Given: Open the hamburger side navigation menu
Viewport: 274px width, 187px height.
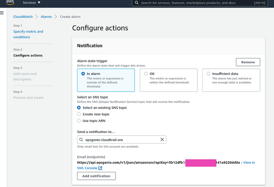Looking at the screenshot, I should pos(2,13).
